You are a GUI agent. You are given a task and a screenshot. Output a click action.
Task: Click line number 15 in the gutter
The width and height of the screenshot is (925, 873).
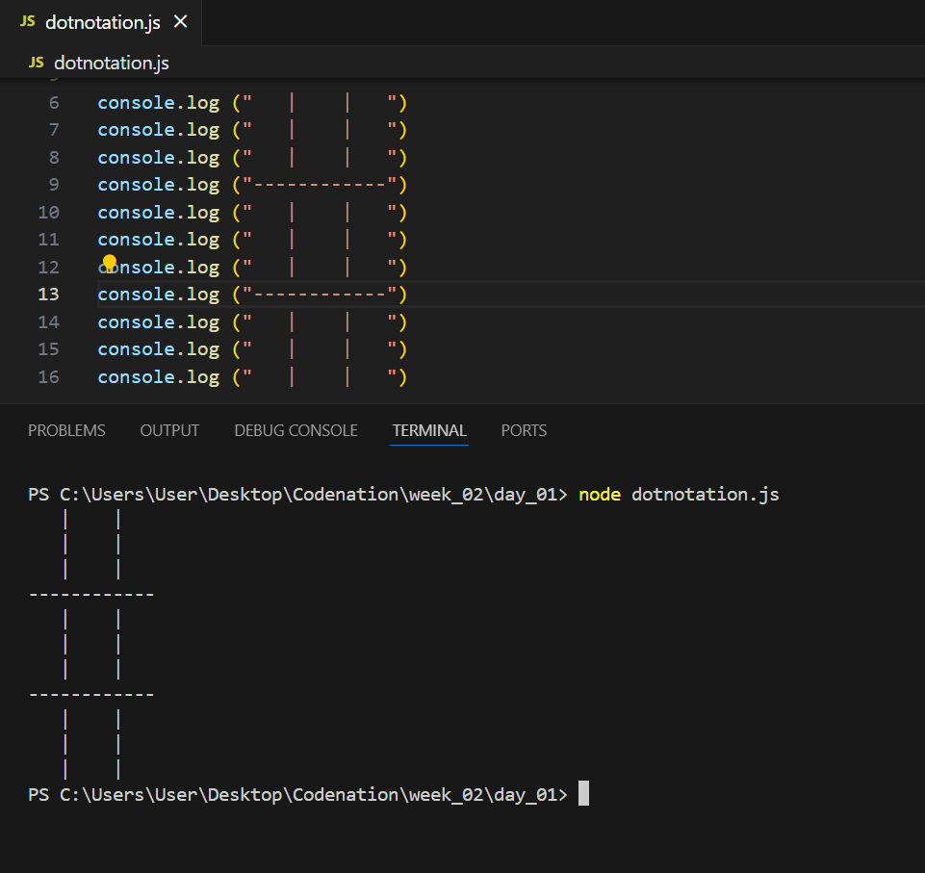point(49,349)
